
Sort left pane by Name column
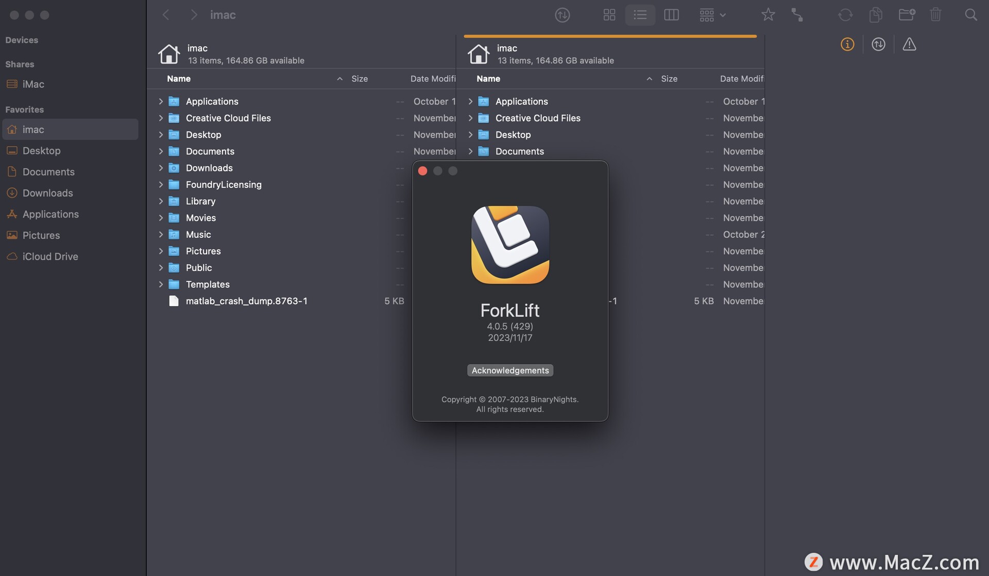coord(179,79)
